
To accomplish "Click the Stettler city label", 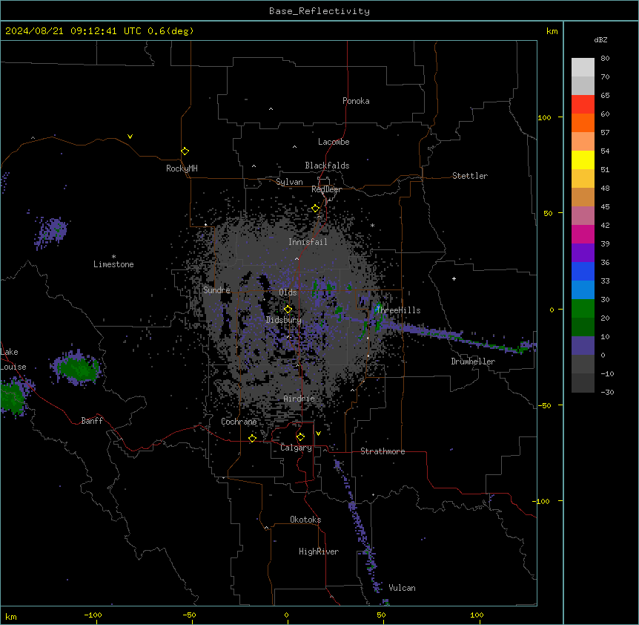I will coord(470,176).
